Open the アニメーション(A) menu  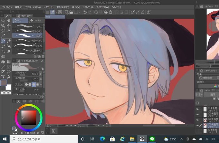[x=33, y=7]
